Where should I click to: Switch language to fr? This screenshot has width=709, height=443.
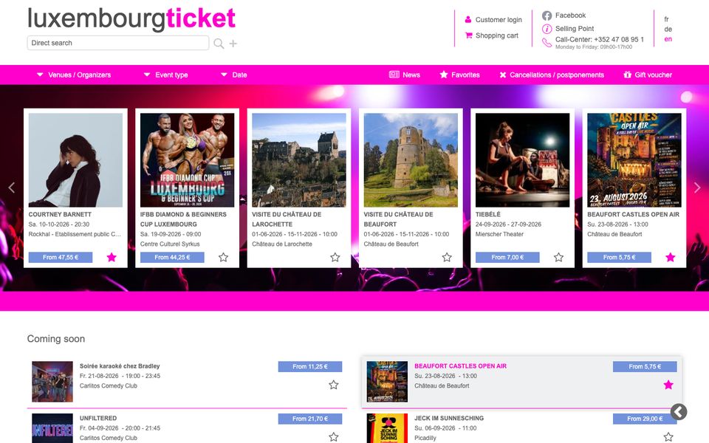pyautogui.click(x=666, y=19)
